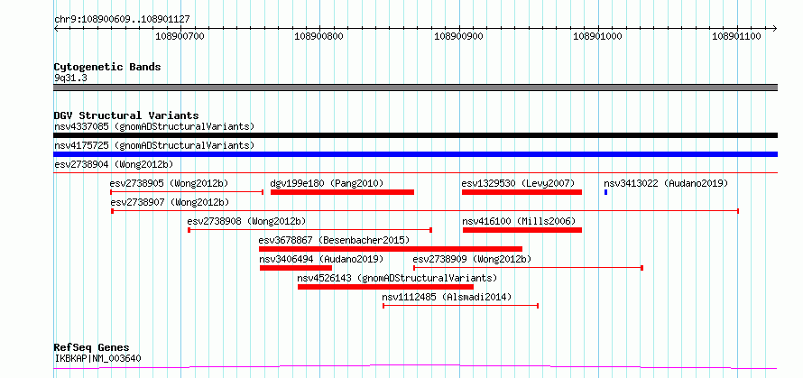Select the esv2738904 (Wong2012b) label
The width and height of the screenshot is (803, 378).
(114, 164)
